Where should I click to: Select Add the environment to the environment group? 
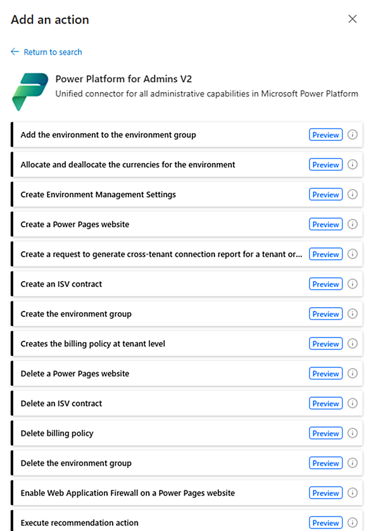coord(187,134)
